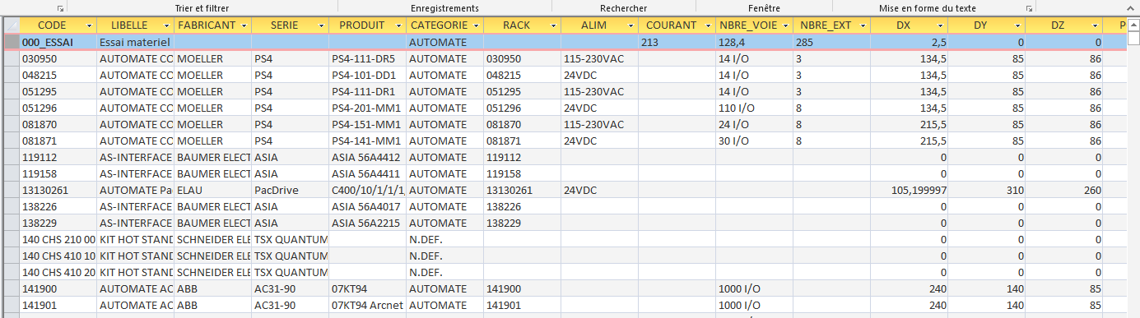Open the RACK column filter dropdown arrow

tap(551, 25)
